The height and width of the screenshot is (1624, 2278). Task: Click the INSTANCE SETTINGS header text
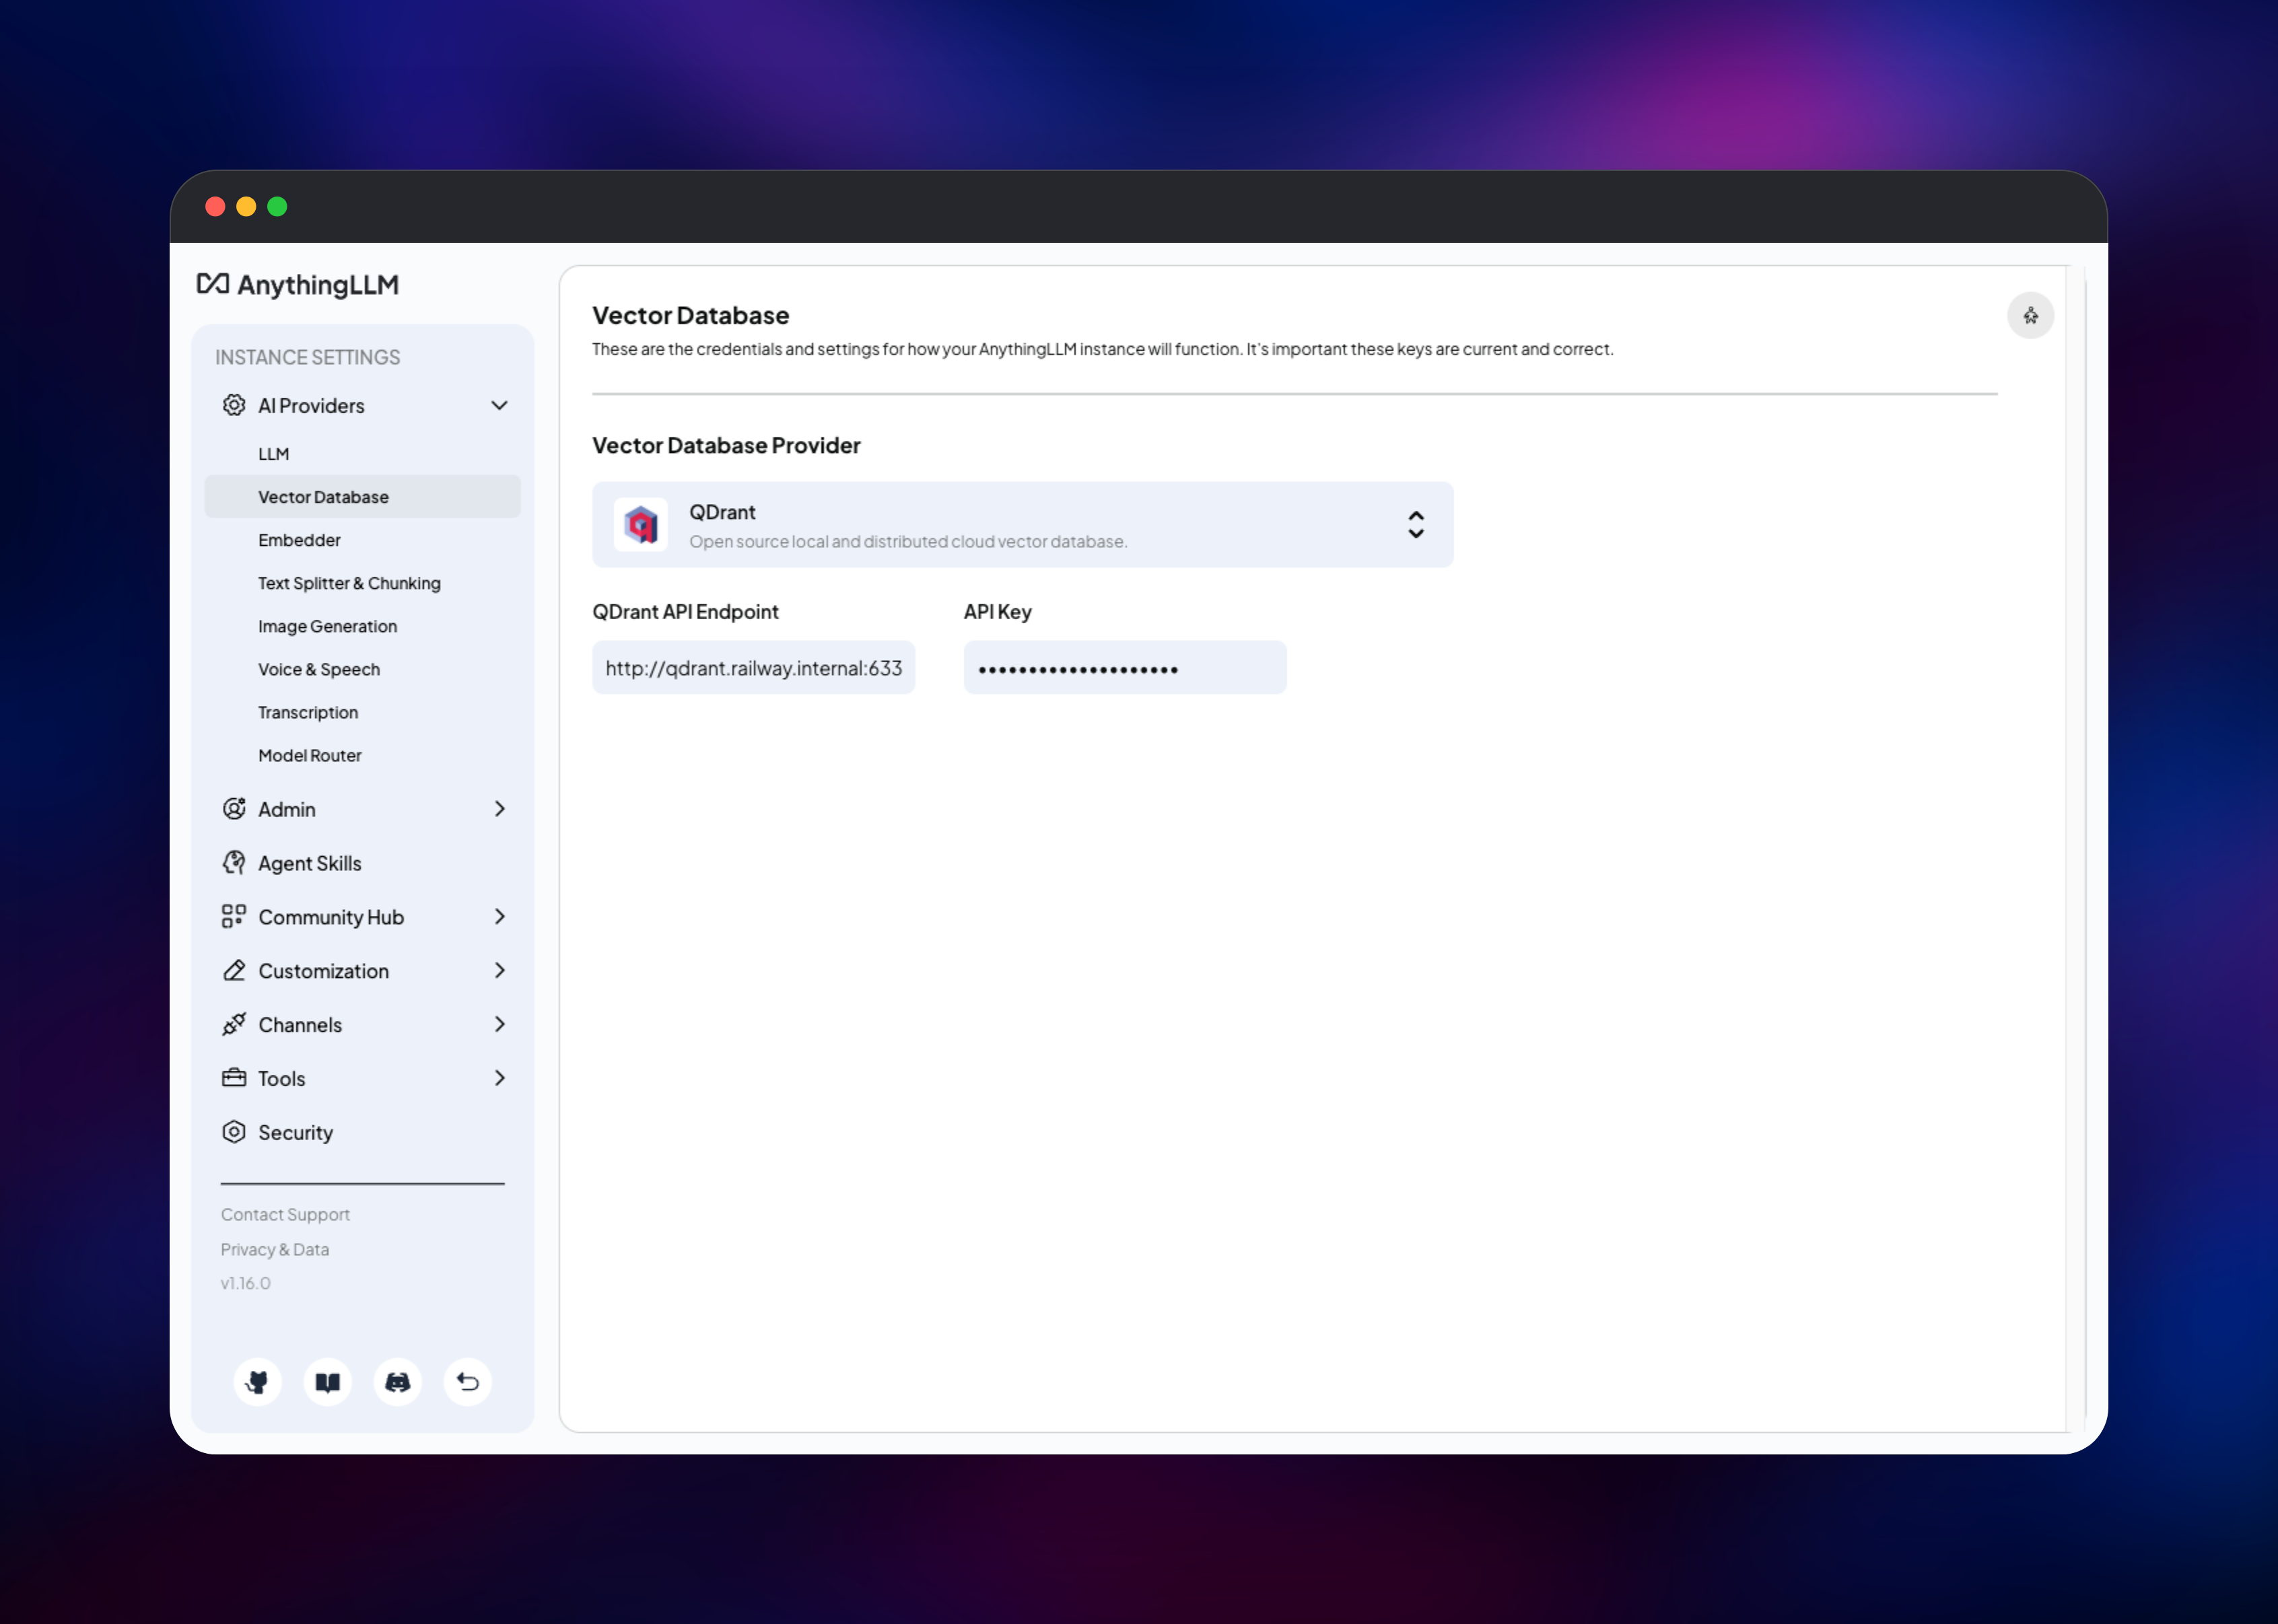[x=308, y=357]
